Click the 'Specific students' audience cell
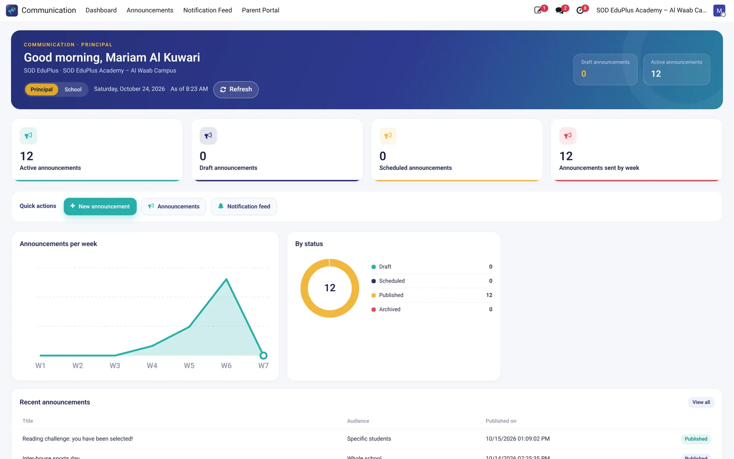Screen dimensions: 734x459 (369, 439)
